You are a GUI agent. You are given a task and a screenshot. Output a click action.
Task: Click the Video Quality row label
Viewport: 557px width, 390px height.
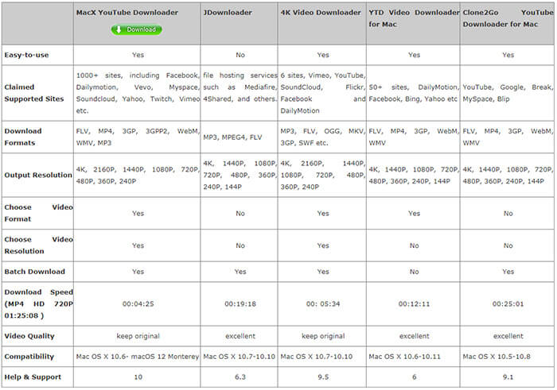[29, 336]
